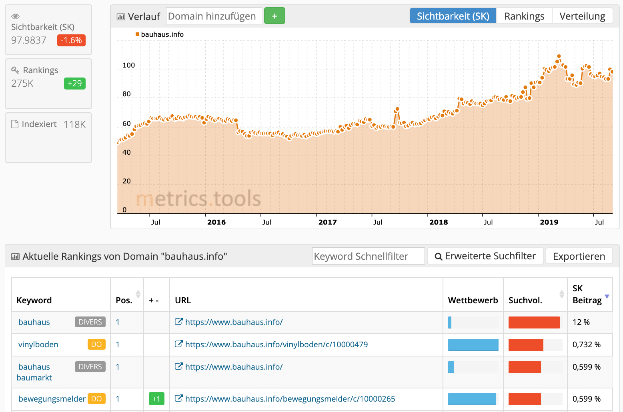Switch to Sichtbarkeit (SK) tab

coord(453,16)
